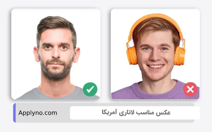
Task: Click the purple accent bar beside Applyno.com
Action: pyautogui.click(x=15, y=113)
